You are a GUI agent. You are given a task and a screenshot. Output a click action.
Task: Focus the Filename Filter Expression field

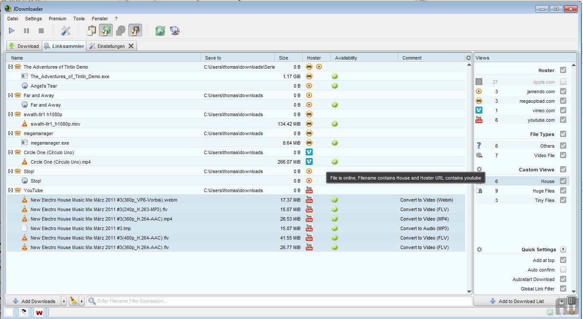[x=279, y=301]
